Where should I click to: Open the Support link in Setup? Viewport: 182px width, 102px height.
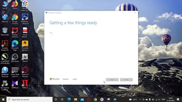pyautogui.click(x=65, y=79)
